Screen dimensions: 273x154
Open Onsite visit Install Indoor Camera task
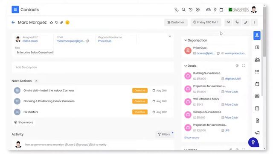pyautogui.click(x=49, y=90)
